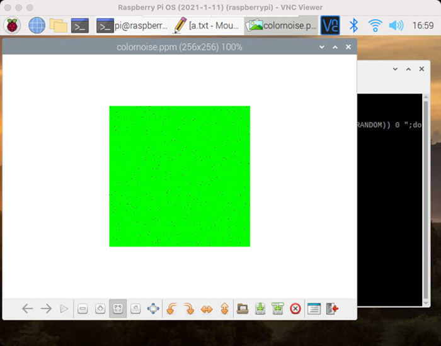
Task: Open the Bluetooth tray menu
Action: 353,26
